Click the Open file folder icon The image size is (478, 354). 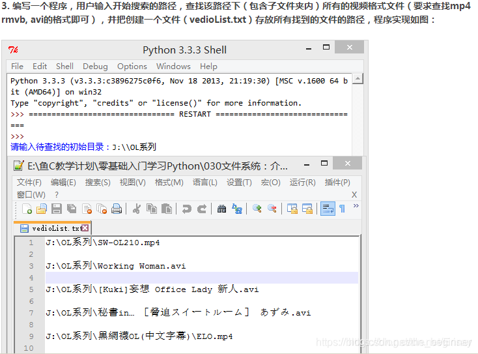[42, 209]
